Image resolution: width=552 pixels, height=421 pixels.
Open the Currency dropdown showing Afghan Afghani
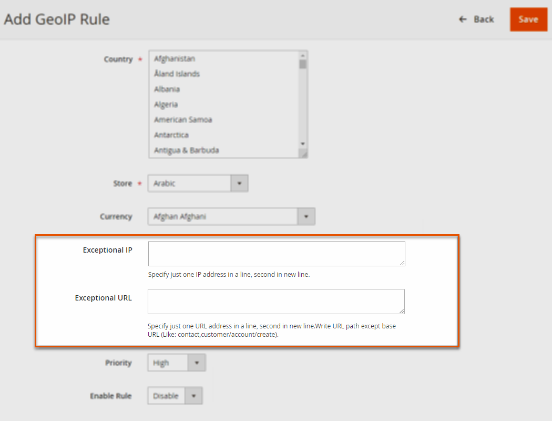point(231,216)
